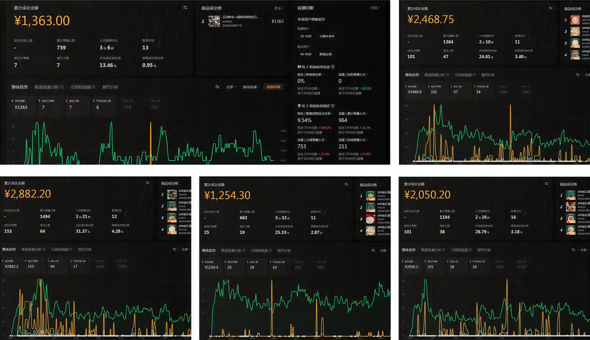Click the 小镇中老年 viewer tag
590x340 pixels.
pyautogui.click(x=327, y=36)
